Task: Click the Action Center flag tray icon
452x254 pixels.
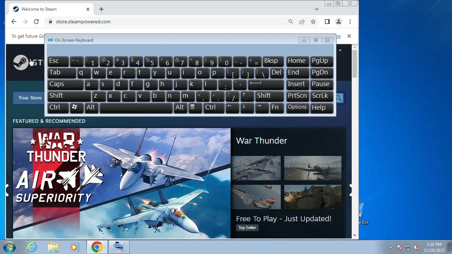Action: pyautogui.click(x=400, y=248)
